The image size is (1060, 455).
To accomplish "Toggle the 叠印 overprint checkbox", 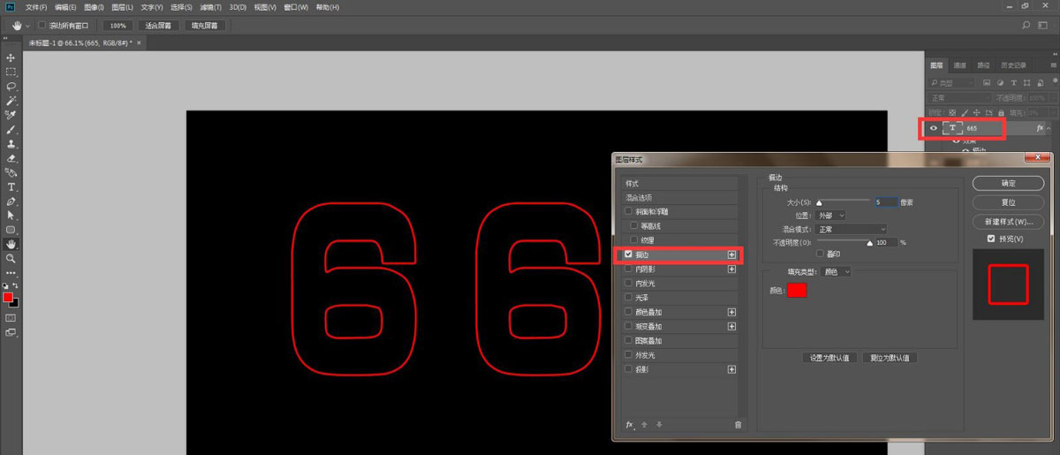I will coord(821,254).
